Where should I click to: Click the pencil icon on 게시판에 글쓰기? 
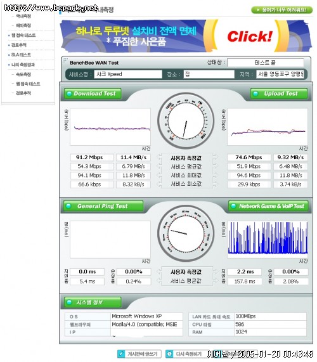pos(121,354)
